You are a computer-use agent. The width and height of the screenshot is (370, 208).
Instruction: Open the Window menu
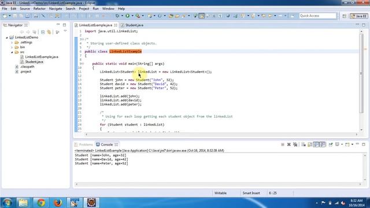[x=108, y=9]
